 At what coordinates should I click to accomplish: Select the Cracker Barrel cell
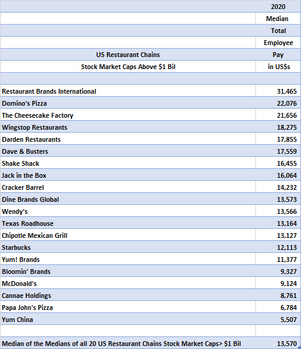coord(128,187)
